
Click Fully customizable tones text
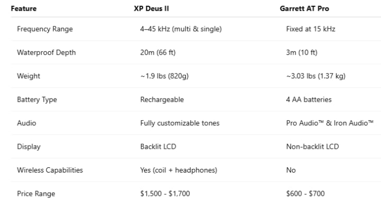point(180,123)
